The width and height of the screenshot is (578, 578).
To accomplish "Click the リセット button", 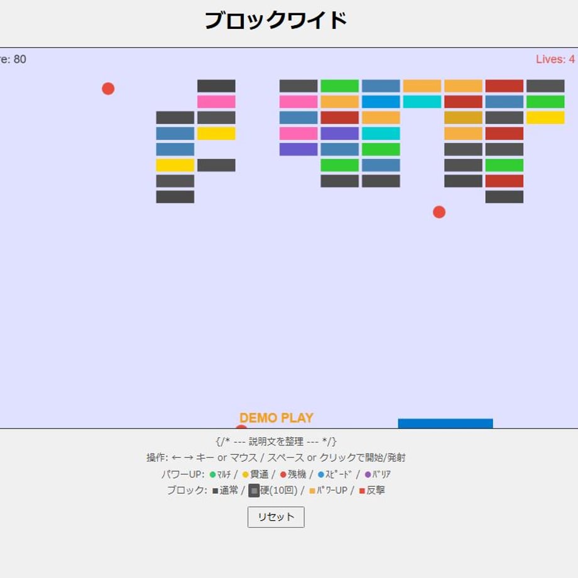I will [x=276, y=517].
